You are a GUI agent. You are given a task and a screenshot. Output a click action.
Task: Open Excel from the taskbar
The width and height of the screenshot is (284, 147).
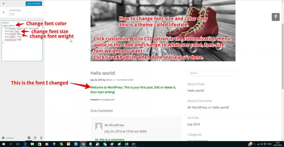click(x=126, y=144)
